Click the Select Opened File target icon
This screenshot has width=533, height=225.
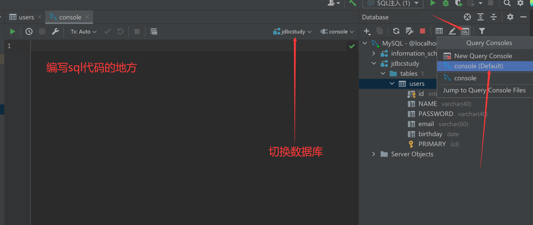click(x=467, y=17)
